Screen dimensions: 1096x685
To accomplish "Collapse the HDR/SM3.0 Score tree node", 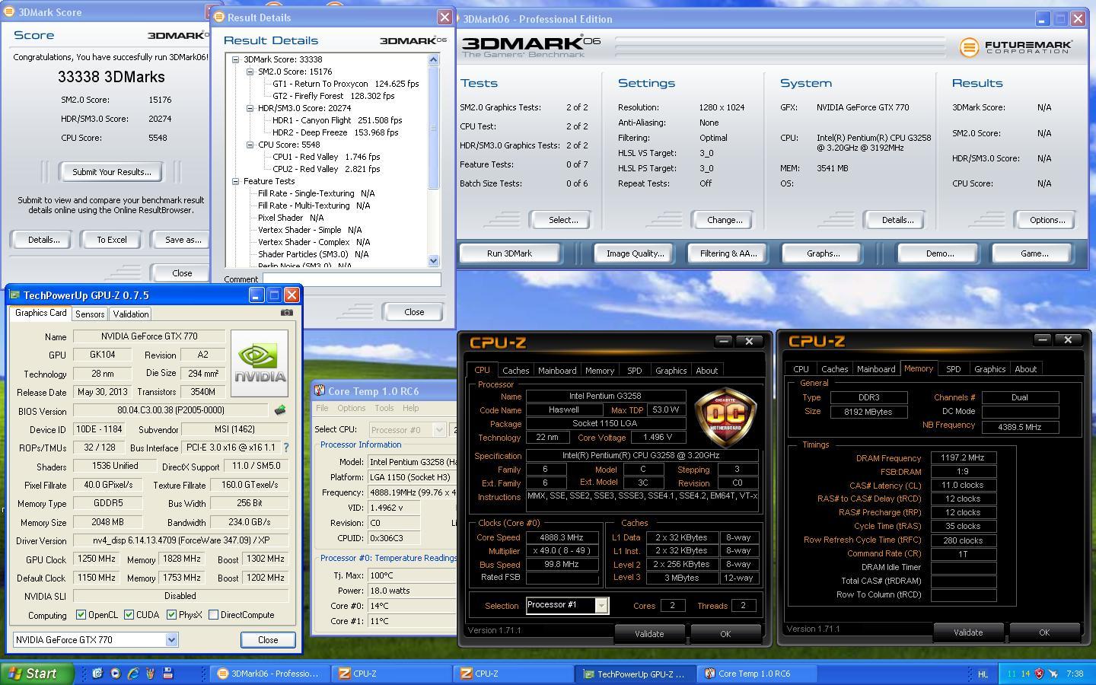I will 250,108.
